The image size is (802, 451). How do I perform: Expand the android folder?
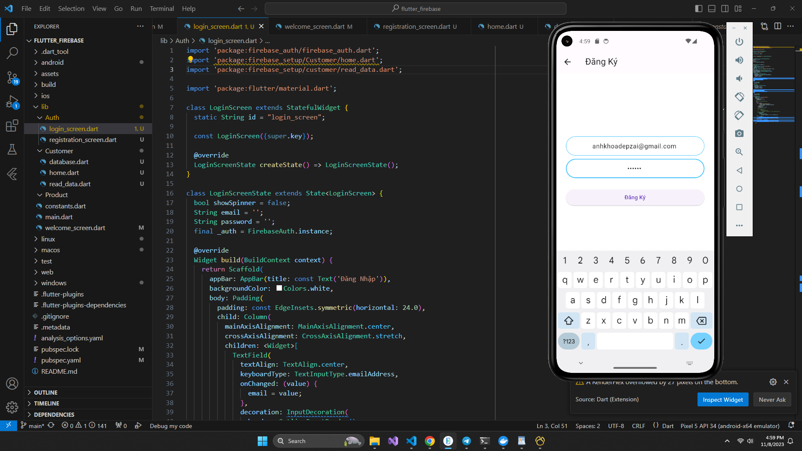[52, 63]
